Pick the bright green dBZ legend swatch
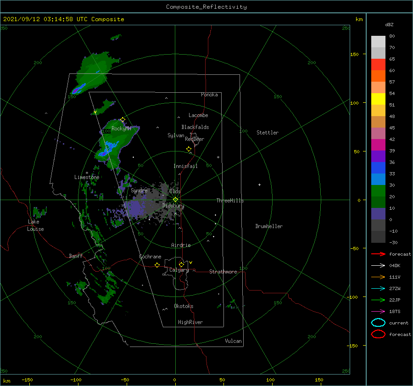This screenshot has height=386, width=413. pyautogui.click(x=378, y=190)
